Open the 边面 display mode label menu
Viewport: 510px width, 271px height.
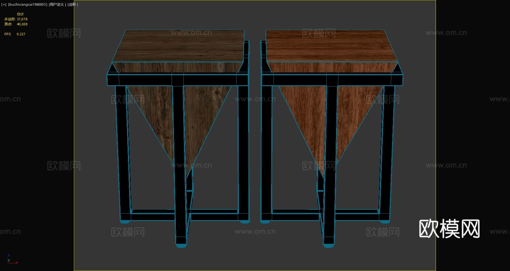(x=73, y=4)
